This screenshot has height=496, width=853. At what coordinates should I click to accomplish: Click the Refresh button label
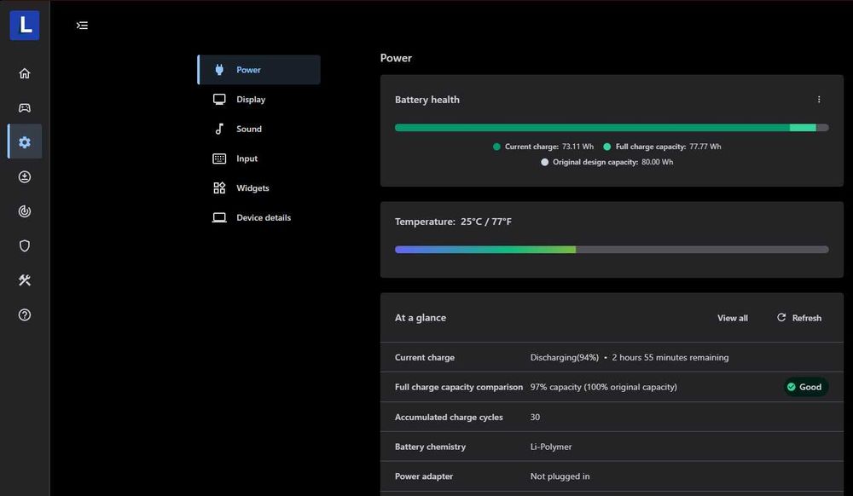[806, 318]
